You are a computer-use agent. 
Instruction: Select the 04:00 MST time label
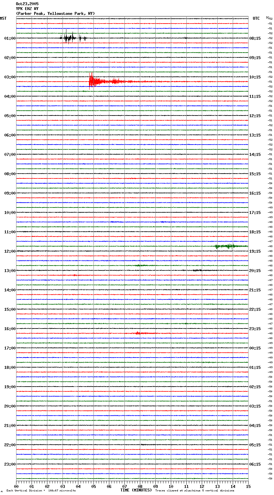pyautogui.click(x=10, y=96)
